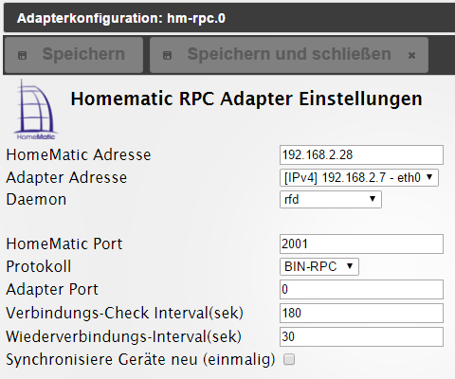The height and width of the screenshot is (379, 455).
Task: Click the Adapterkonfiguration hm-rpc.0 title bar
Action: coord(229,18)
